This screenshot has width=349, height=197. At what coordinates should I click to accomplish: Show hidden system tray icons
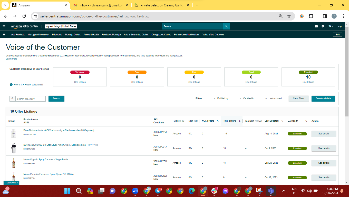pyautogui.click(x=284, y=191)
